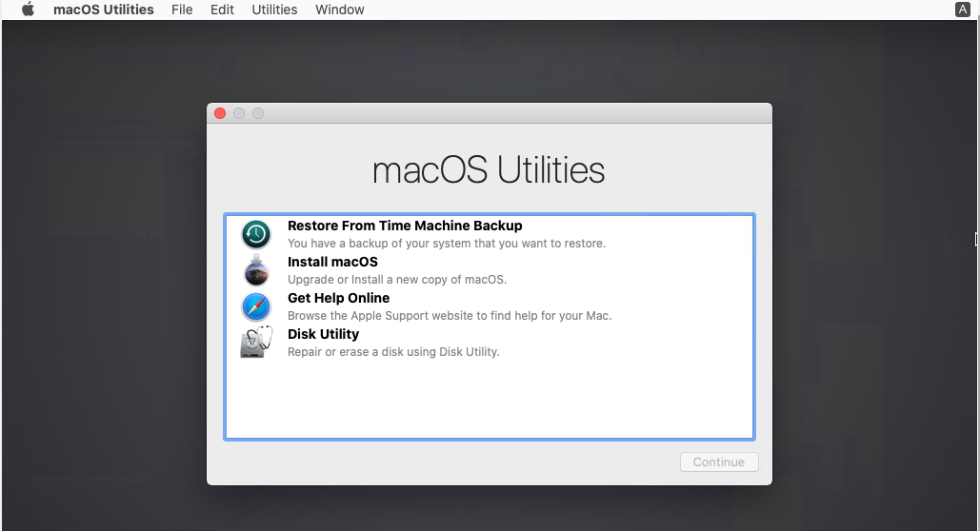980x531 pixels.
Task: Select the Safari compass icon
Action: (255, 306)
